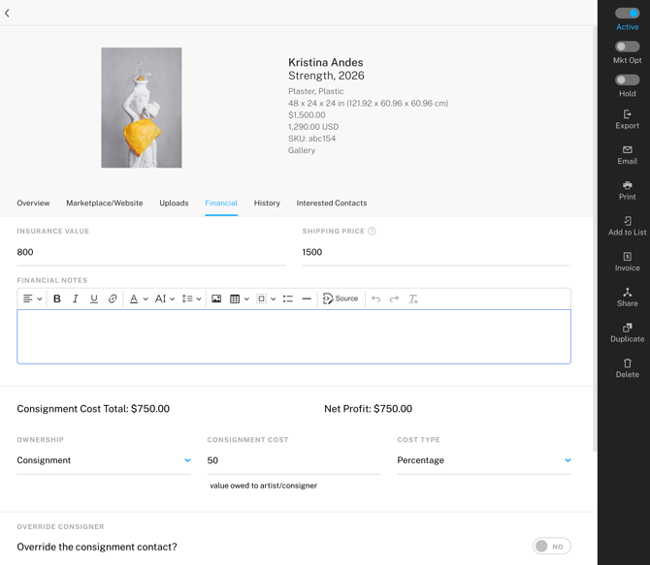Toggle bold in financial notes editor
Viewport: 650px width, 565px height.
[57, 298]
